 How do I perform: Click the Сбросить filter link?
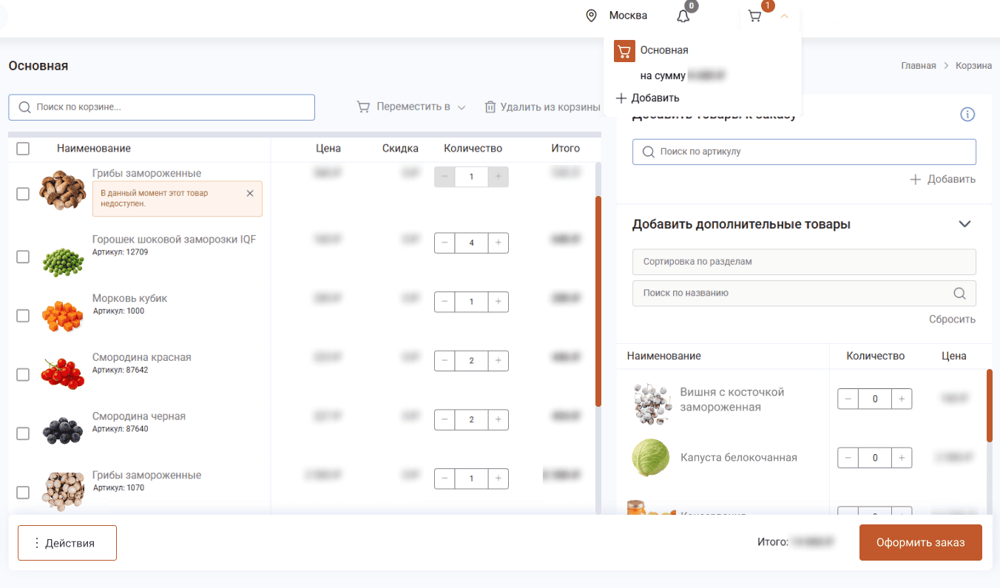[952, 320]
